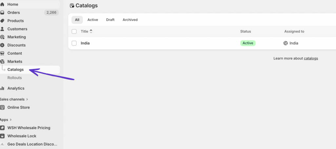Click the Products tag icon
The image size is (336, 149).
click(x=2, y=21)
